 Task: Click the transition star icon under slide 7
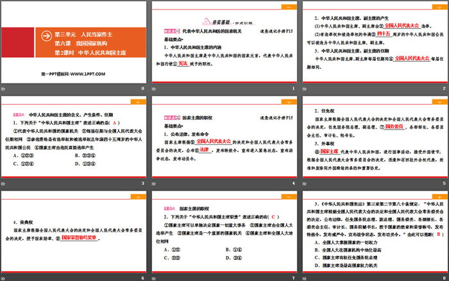[157, 277]
